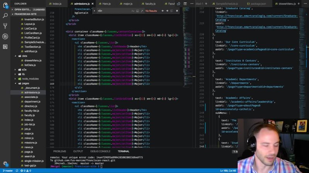Open InvertedButton.js in explorer
Image resolution: width=309 pixels, height=173 pixels.
(35, 20)
